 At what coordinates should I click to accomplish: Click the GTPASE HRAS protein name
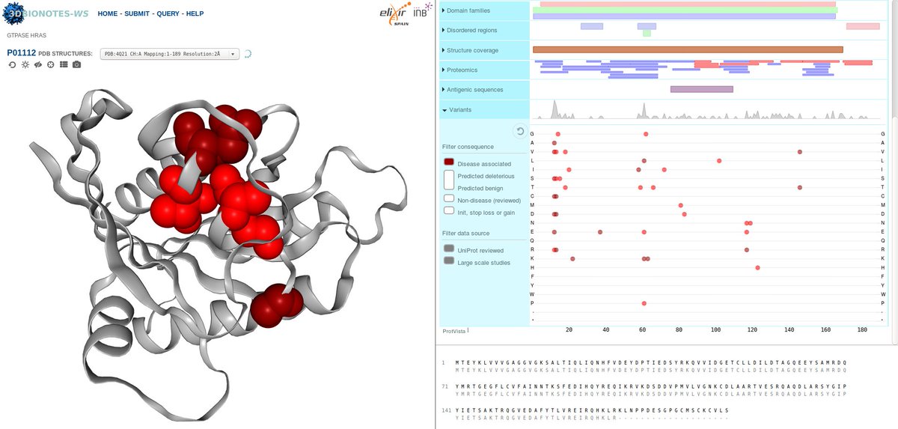tap(28, 34)
